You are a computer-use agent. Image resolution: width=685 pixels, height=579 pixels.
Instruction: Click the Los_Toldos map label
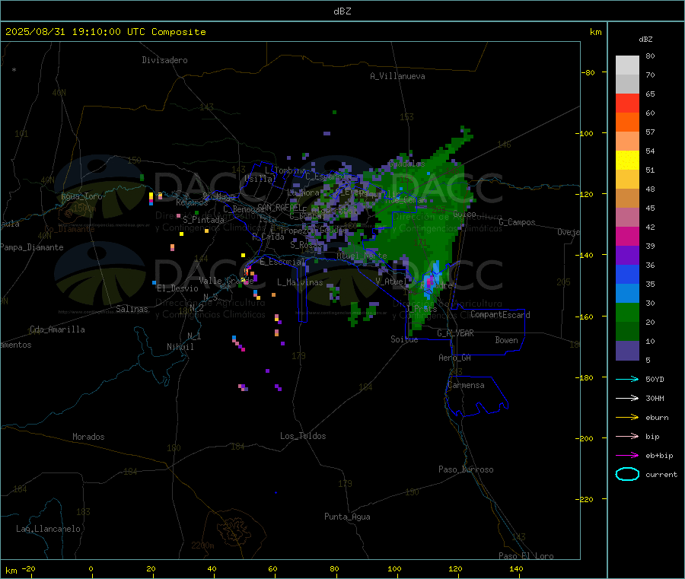303,436
